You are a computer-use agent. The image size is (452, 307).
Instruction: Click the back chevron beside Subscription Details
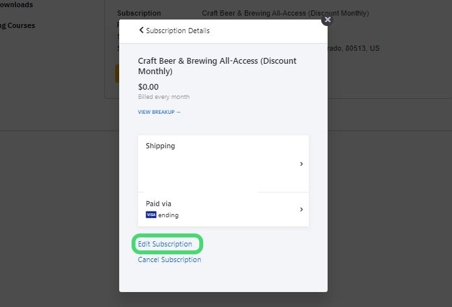coord(141,31)
